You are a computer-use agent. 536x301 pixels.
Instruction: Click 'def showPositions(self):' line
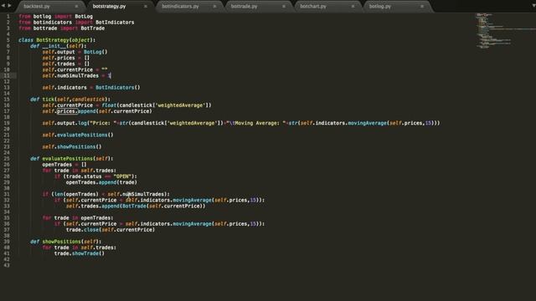(66, 242)
